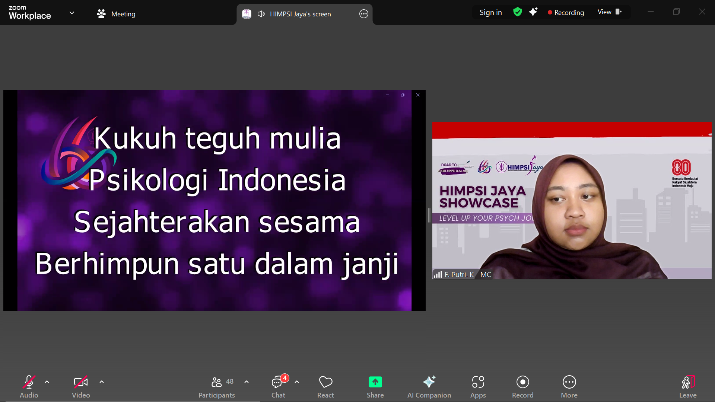This screenshot has width=715, height=402.
Task: Close the Zoom window
Action: 702,12
